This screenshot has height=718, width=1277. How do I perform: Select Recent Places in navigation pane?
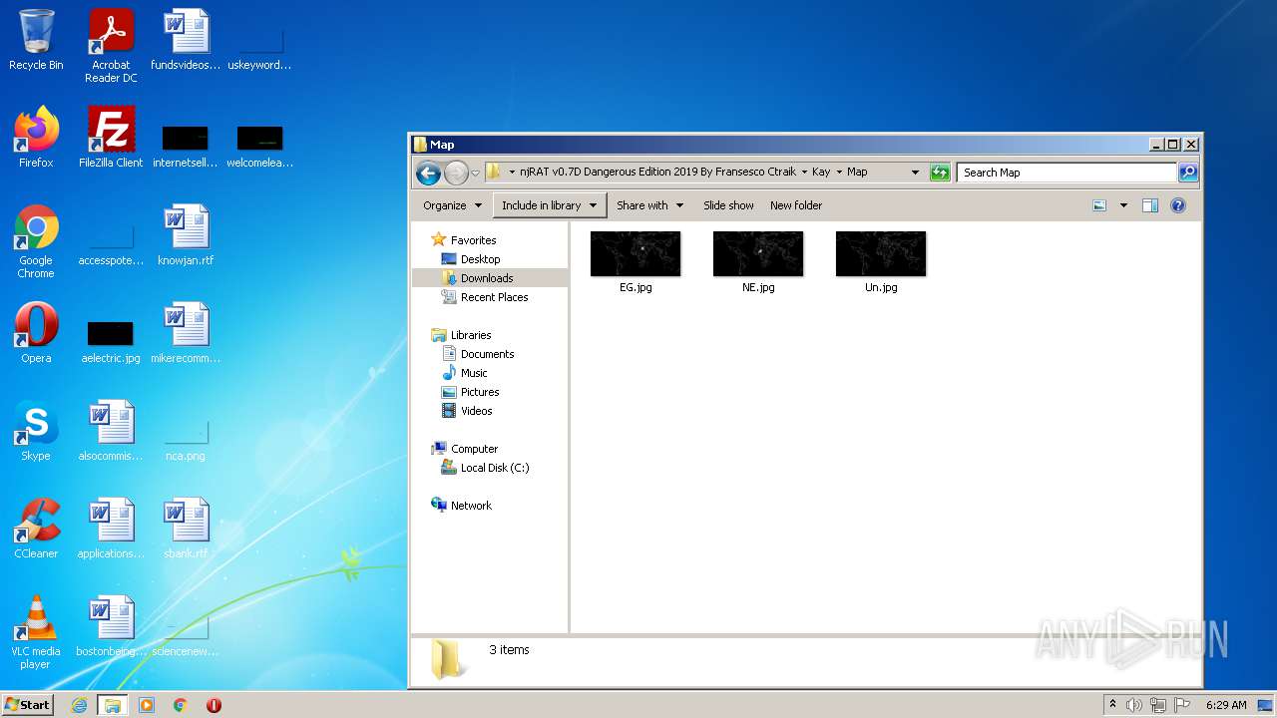click(494, 297)
